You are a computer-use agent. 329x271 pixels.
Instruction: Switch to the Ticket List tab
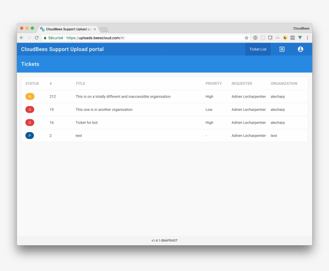(x=258, y=49)
